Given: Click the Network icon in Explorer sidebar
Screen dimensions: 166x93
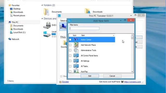Looking at the screenshot, I should [10, 39].
